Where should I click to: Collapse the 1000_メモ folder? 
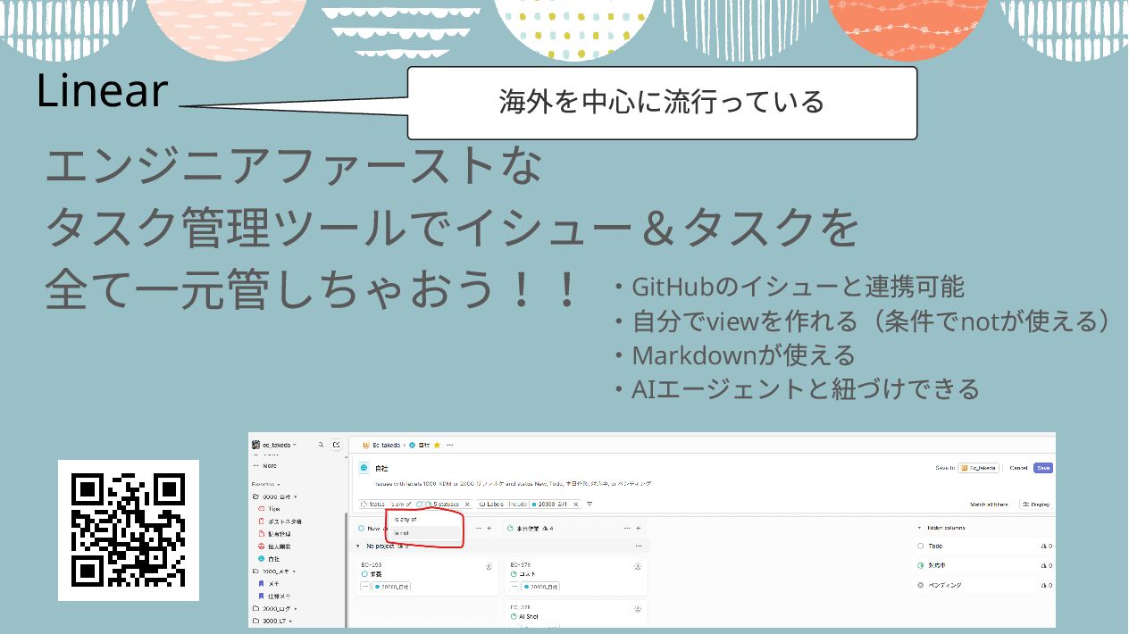pyautogui.click(x=274, y=571)
